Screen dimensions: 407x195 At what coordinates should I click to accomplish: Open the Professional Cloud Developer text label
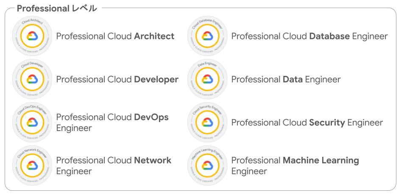[x=117, y=79]
